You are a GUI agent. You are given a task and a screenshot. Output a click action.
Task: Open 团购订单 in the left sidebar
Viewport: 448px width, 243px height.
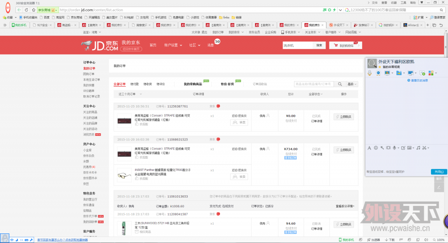coord(88,74)
